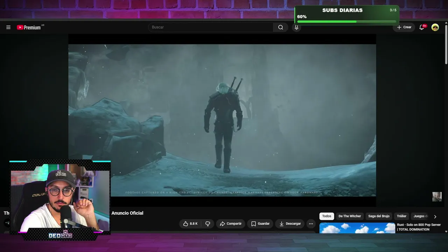
Task: Click the page vertical scrollbar thumb
Action: (446, 44)
